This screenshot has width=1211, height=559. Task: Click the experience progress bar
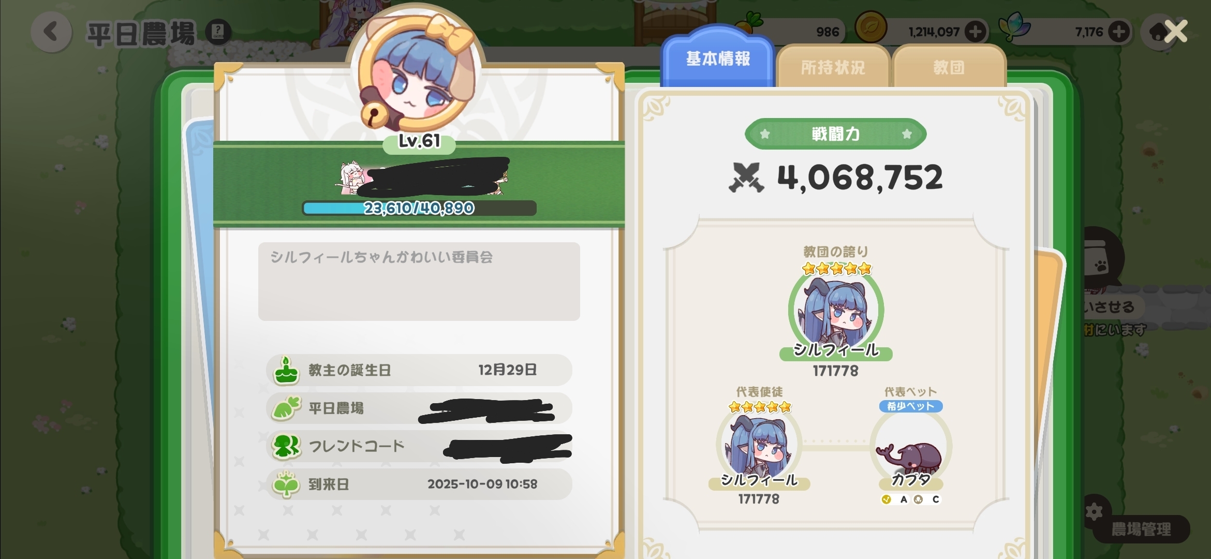419,208
